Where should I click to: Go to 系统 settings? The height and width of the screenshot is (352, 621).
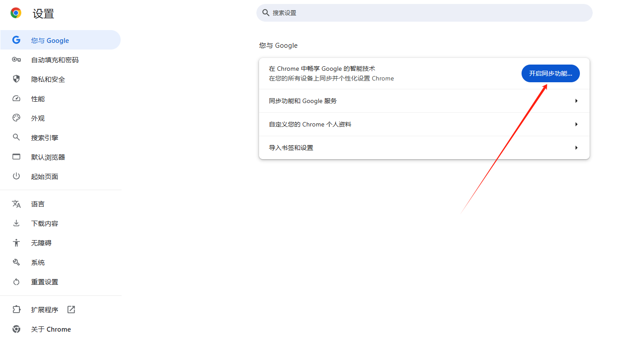point(60,262)
